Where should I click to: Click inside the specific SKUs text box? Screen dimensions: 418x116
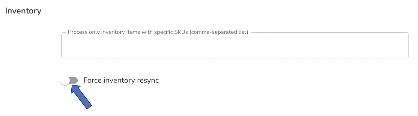pyautogui.click(x=235, y=45)
